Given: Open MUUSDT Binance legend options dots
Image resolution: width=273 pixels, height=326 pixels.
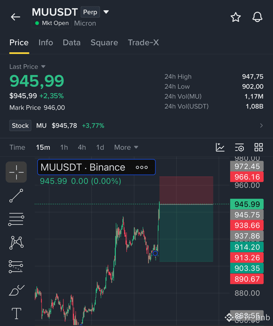Looking at the screenshot, I should click(x=142, y=167).
